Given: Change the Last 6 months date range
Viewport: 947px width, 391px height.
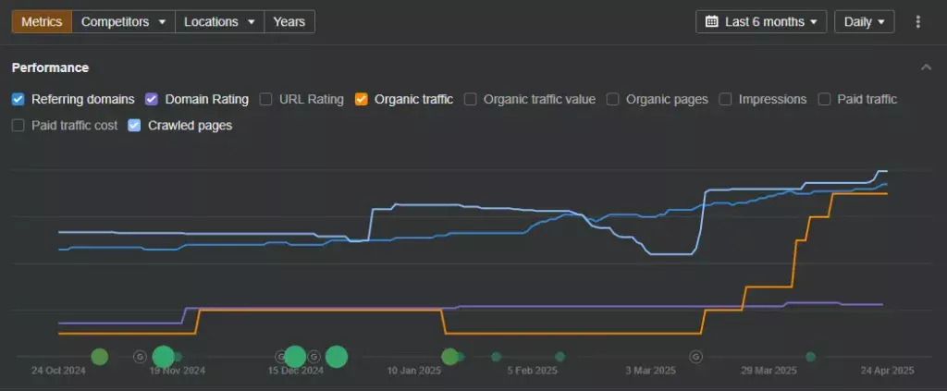Looking at the screenshot, I should [761, 22].
